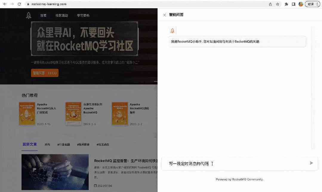Image resolution: width=322 pixels, height=192 pixels.
Task: Open Apache RocketMQ从入门到实战 book cover
Action: pos(27,114)
